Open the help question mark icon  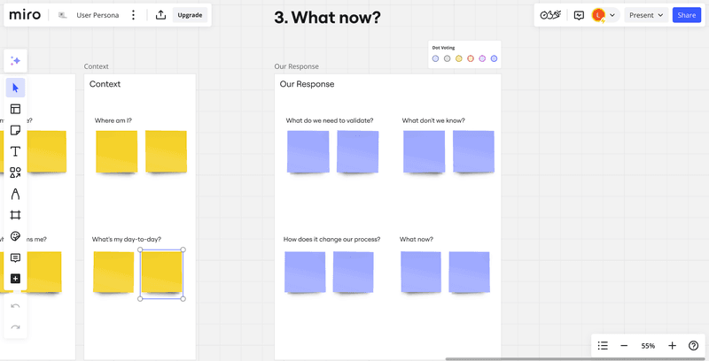(x=693, y=345)
